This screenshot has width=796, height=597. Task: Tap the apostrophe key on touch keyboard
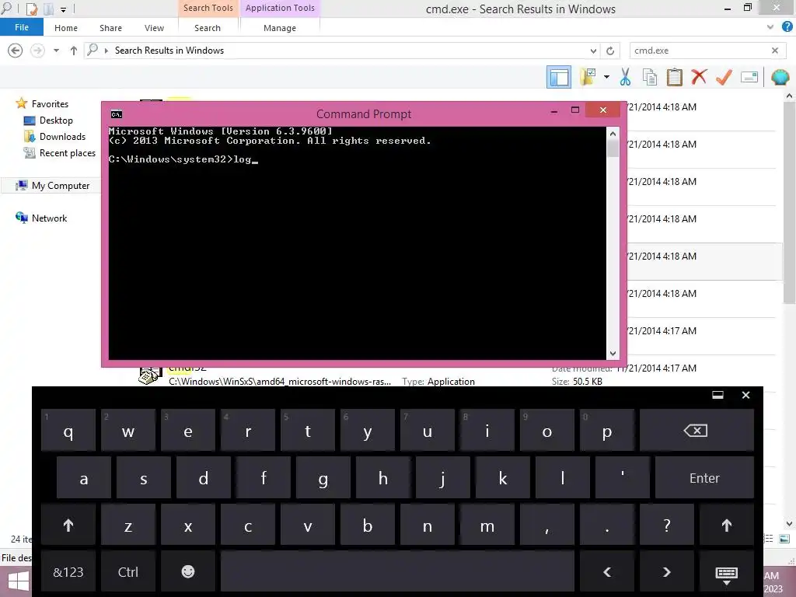pos(623,478)
